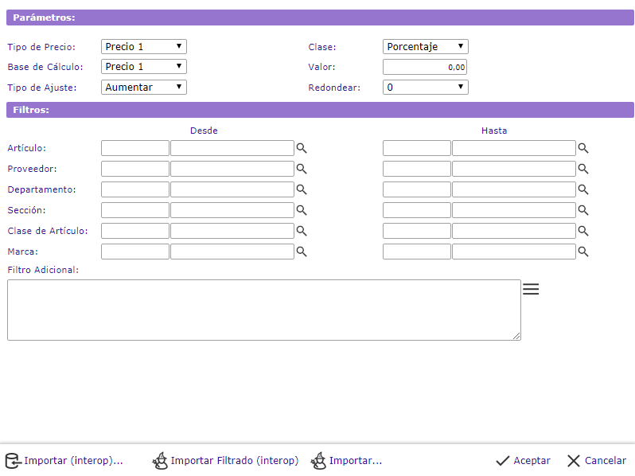
Task: Focus Marca Desde description field
Action: [232, 252]
